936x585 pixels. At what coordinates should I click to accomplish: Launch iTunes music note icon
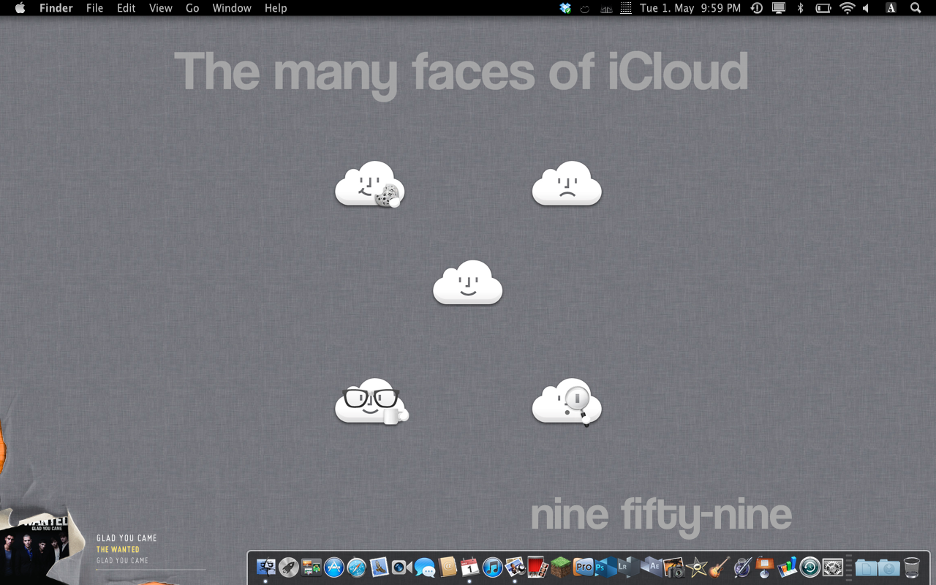(493, 567)
